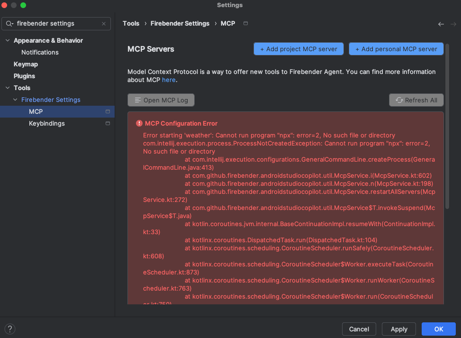Viewport: 461px width, 338px height.
Task: Open the Keybindings settings entry
Action: 46,123
